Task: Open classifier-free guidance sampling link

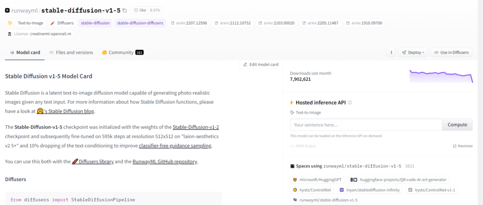Action: tap(175, 146)
